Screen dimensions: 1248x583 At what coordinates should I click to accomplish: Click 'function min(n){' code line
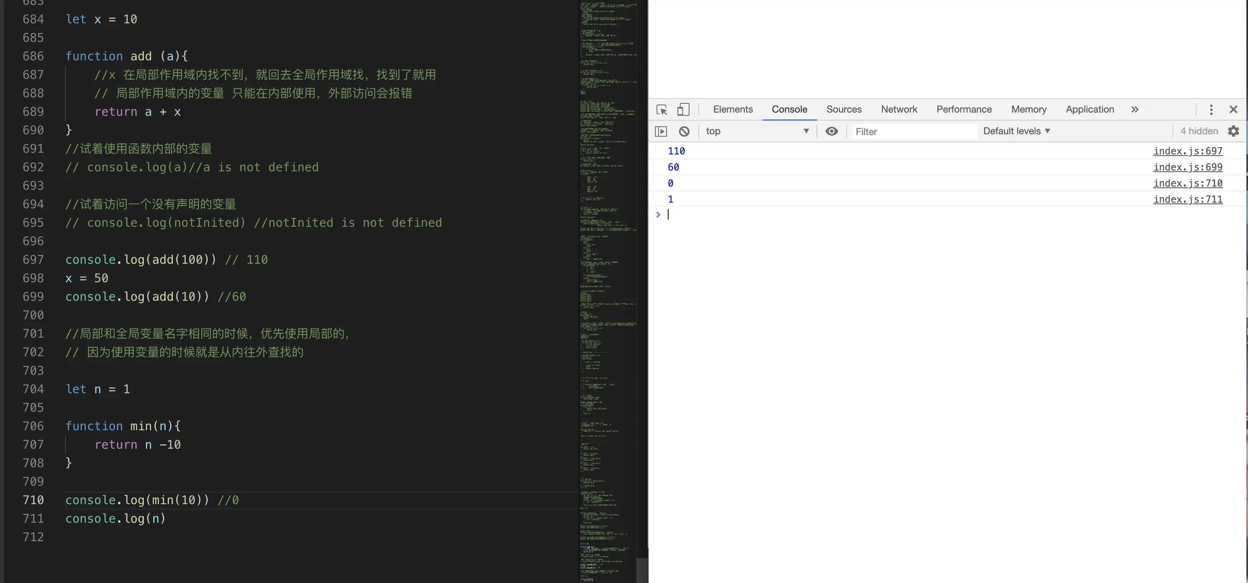[x=123, y=426]
